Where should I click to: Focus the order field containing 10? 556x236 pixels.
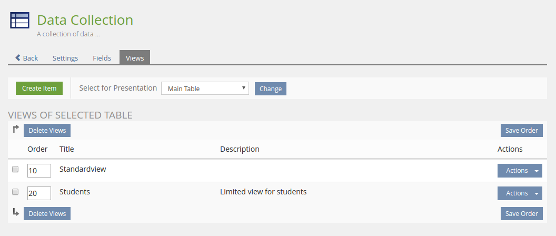point(39,171)
